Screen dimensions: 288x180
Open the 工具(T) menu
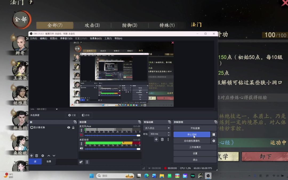(x=108, y=38)
